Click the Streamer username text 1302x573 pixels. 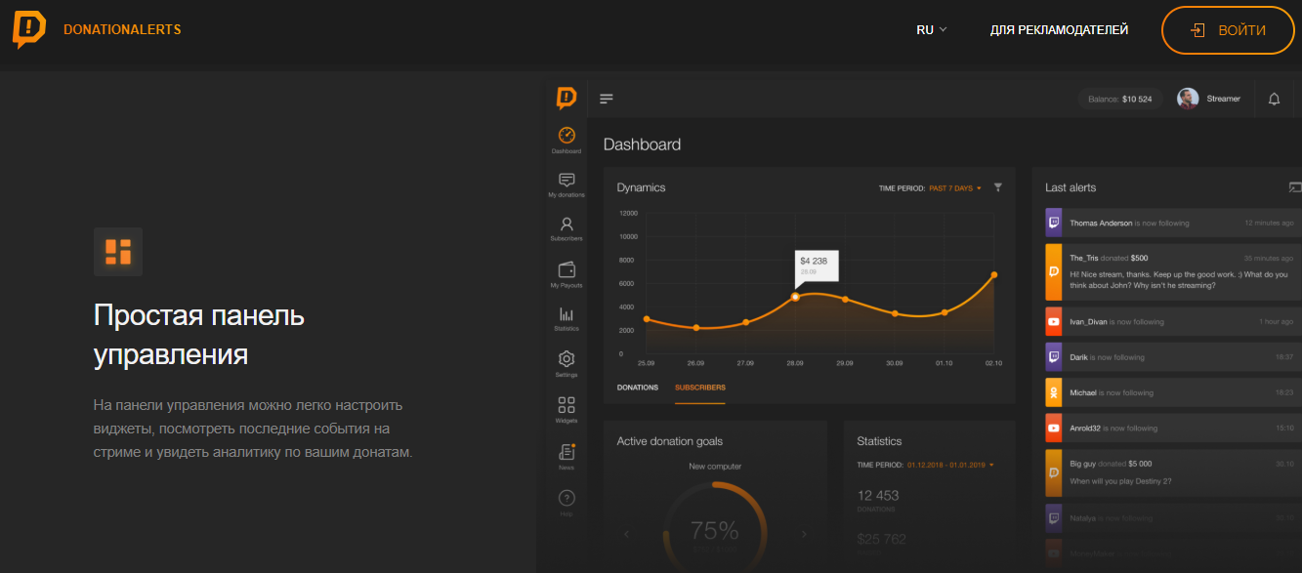pyautogui.click(x=1223, y=99)
